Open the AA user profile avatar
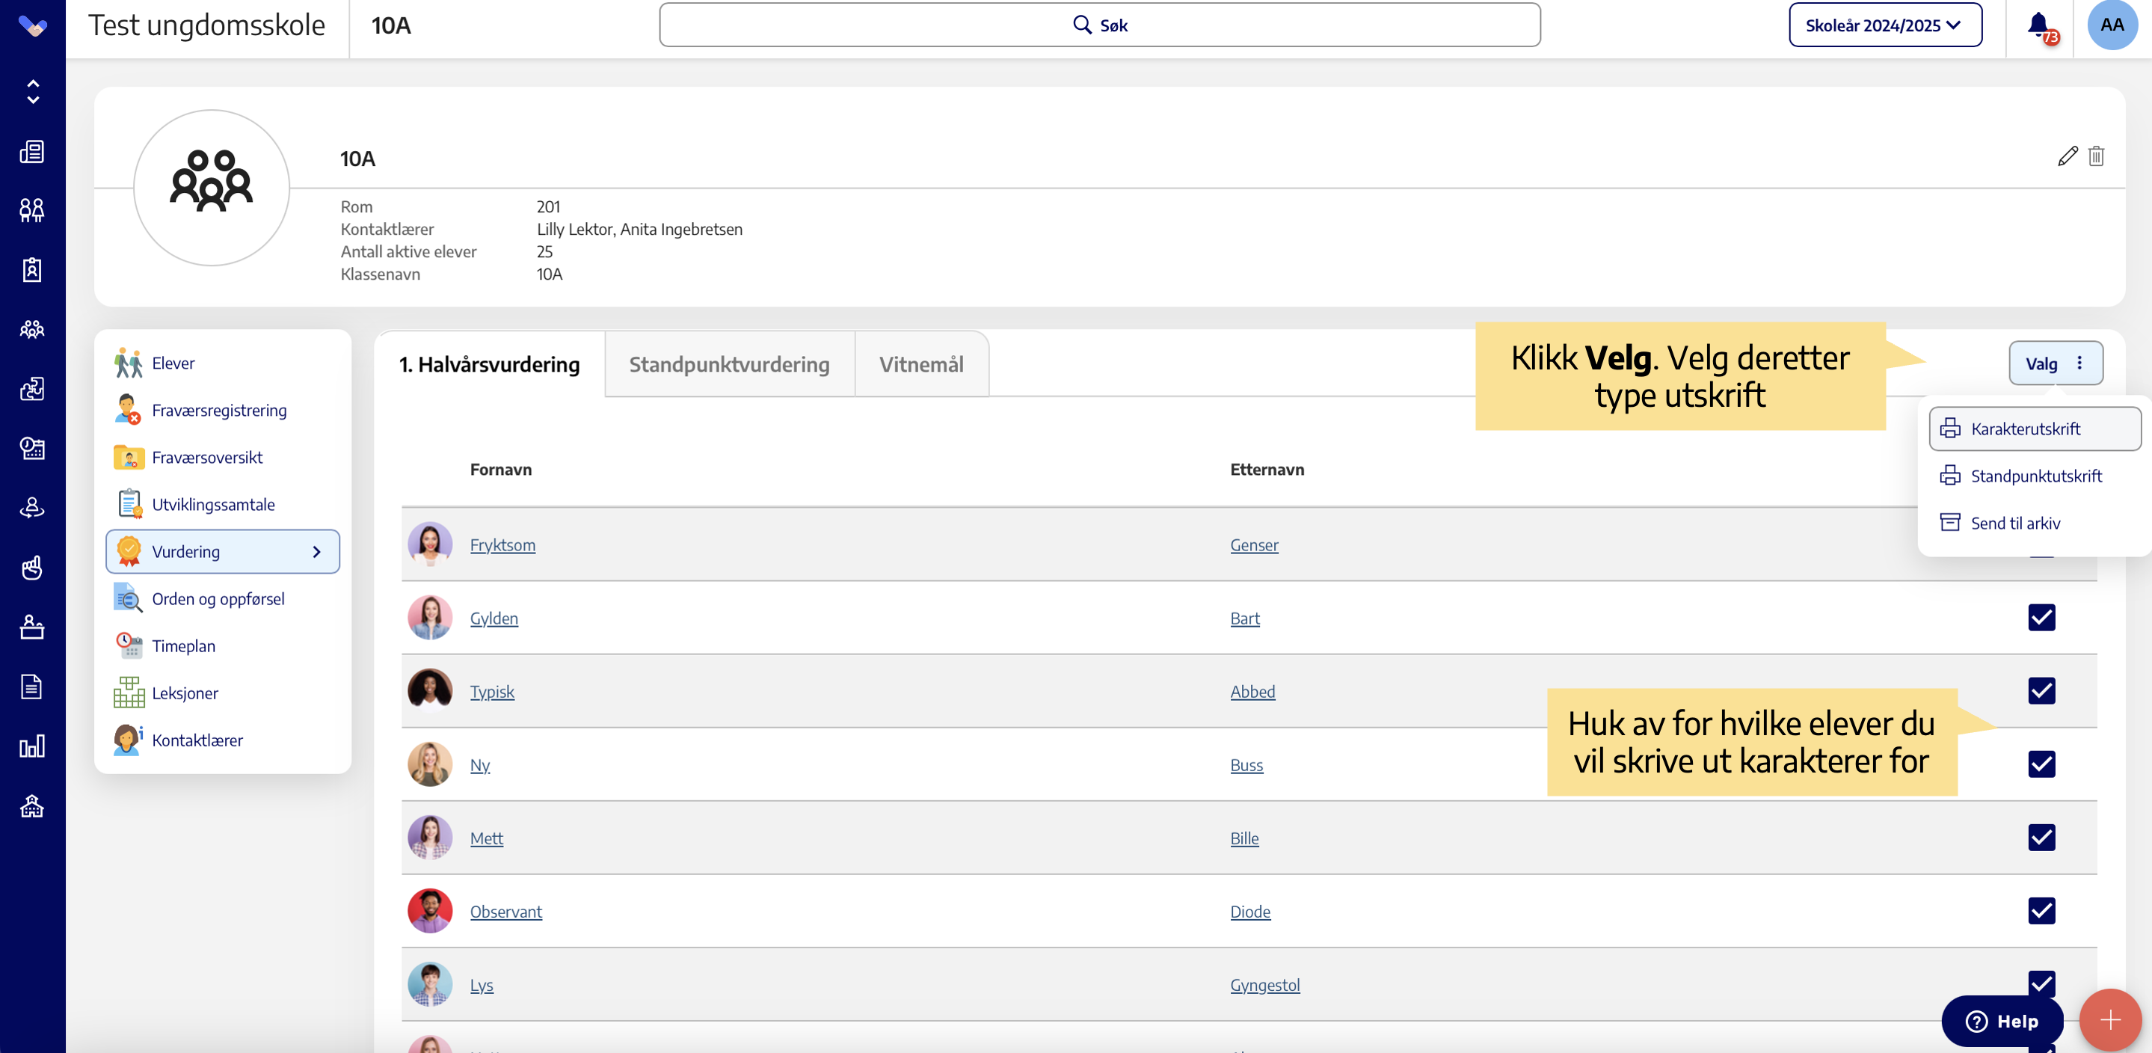 tap(2112, 25)
